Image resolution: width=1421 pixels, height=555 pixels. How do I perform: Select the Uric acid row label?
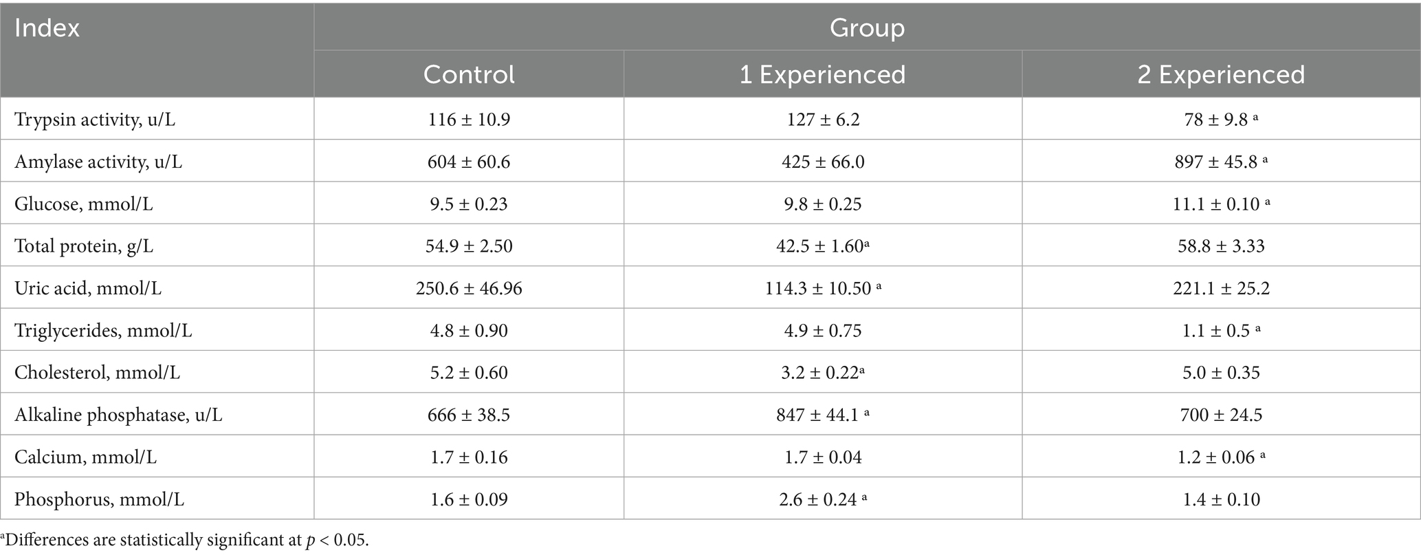[x=88, y=288]
